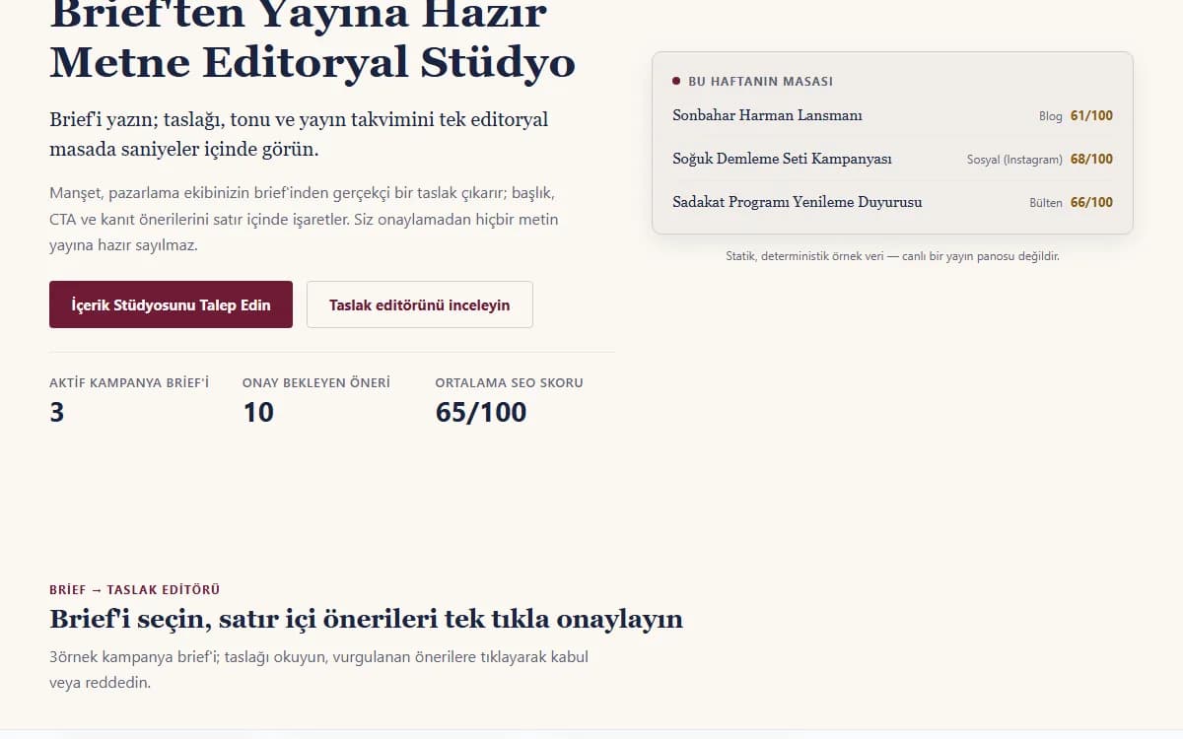Select Soğuk Demleme Seti Kampanyası row
This screenshot has height=739, width=1183.
[x=892, y=159]
